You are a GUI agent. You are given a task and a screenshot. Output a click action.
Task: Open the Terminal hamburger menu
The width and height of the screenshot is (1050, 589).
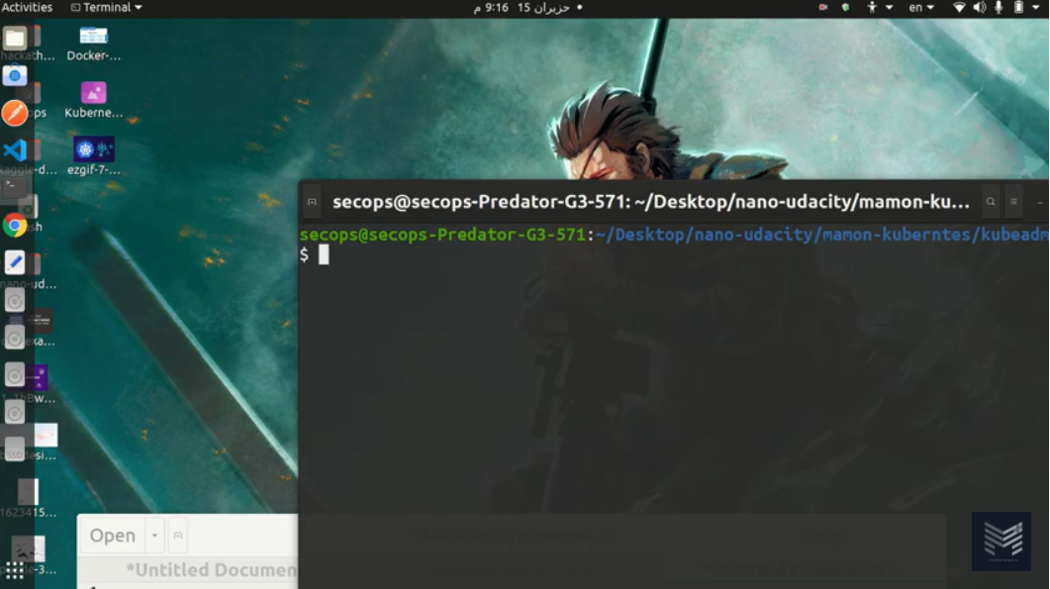(x=1013, y=202)
